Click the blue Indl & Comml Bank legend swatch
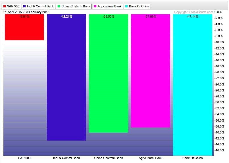Image resolution: width=229 pixels, height=163 pixels. click(24, 6)
